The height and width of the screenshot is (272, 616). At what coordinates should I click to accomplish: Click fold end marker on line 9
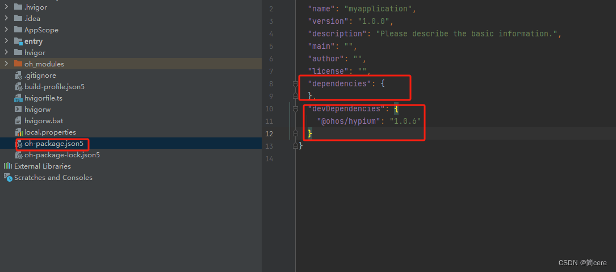coord(295,96)
